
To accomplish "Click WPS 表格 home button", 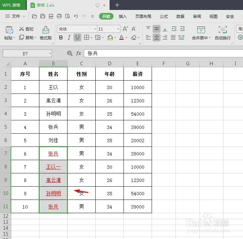I will 13,5.
